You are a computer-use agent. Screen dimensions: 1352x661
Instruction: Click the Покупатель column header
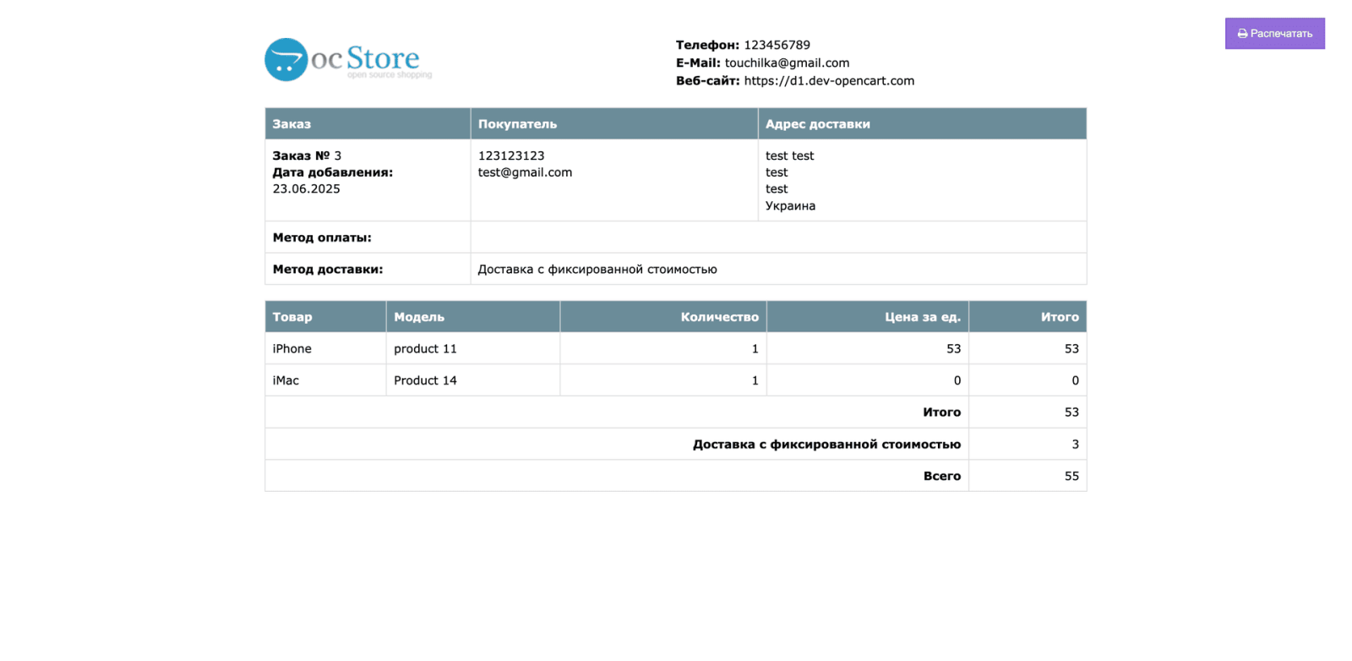pyautogui.click(x=614, y=123)
